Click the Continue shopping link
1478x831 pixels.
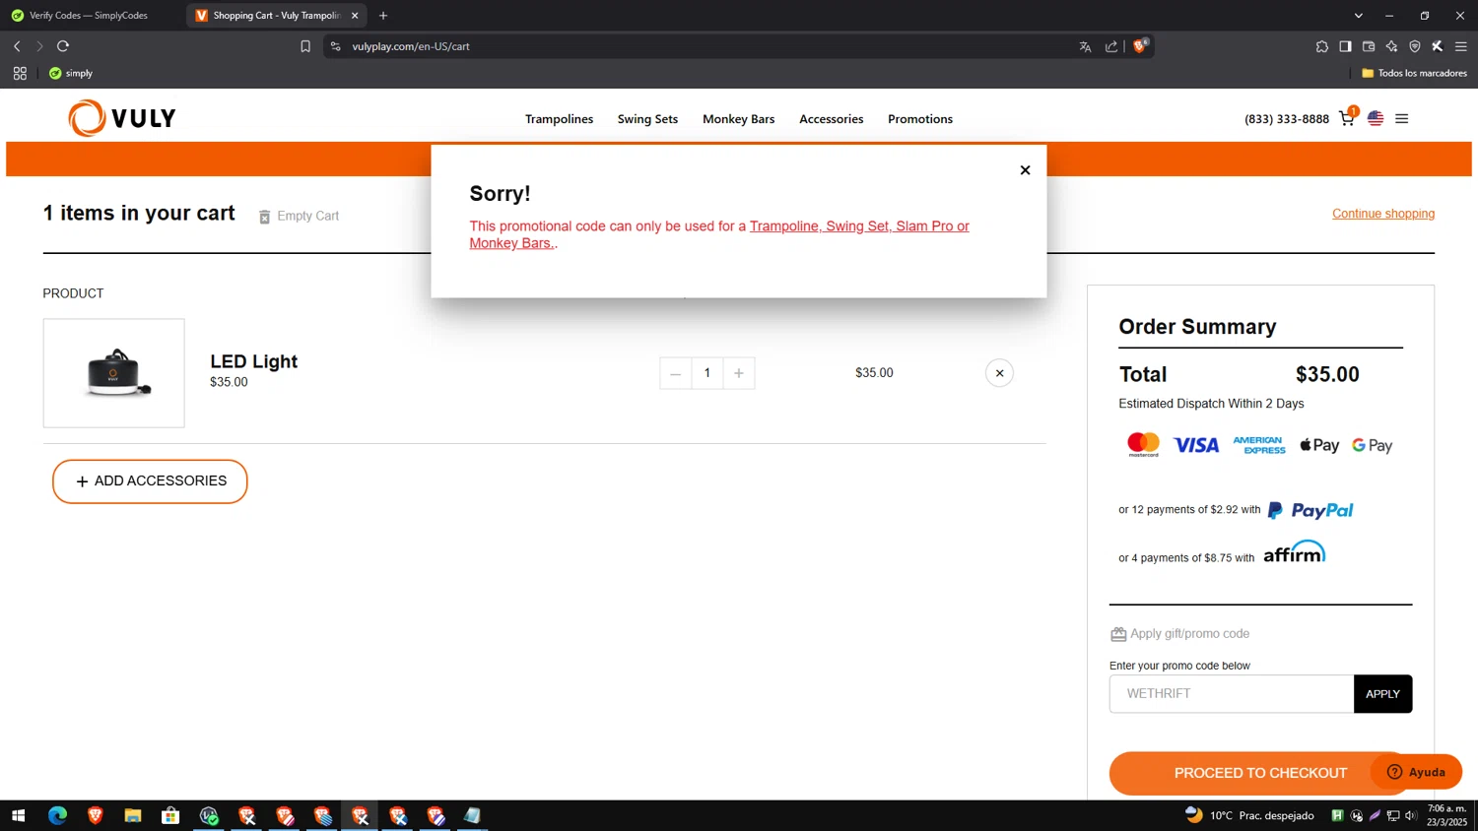[1382, 214]
